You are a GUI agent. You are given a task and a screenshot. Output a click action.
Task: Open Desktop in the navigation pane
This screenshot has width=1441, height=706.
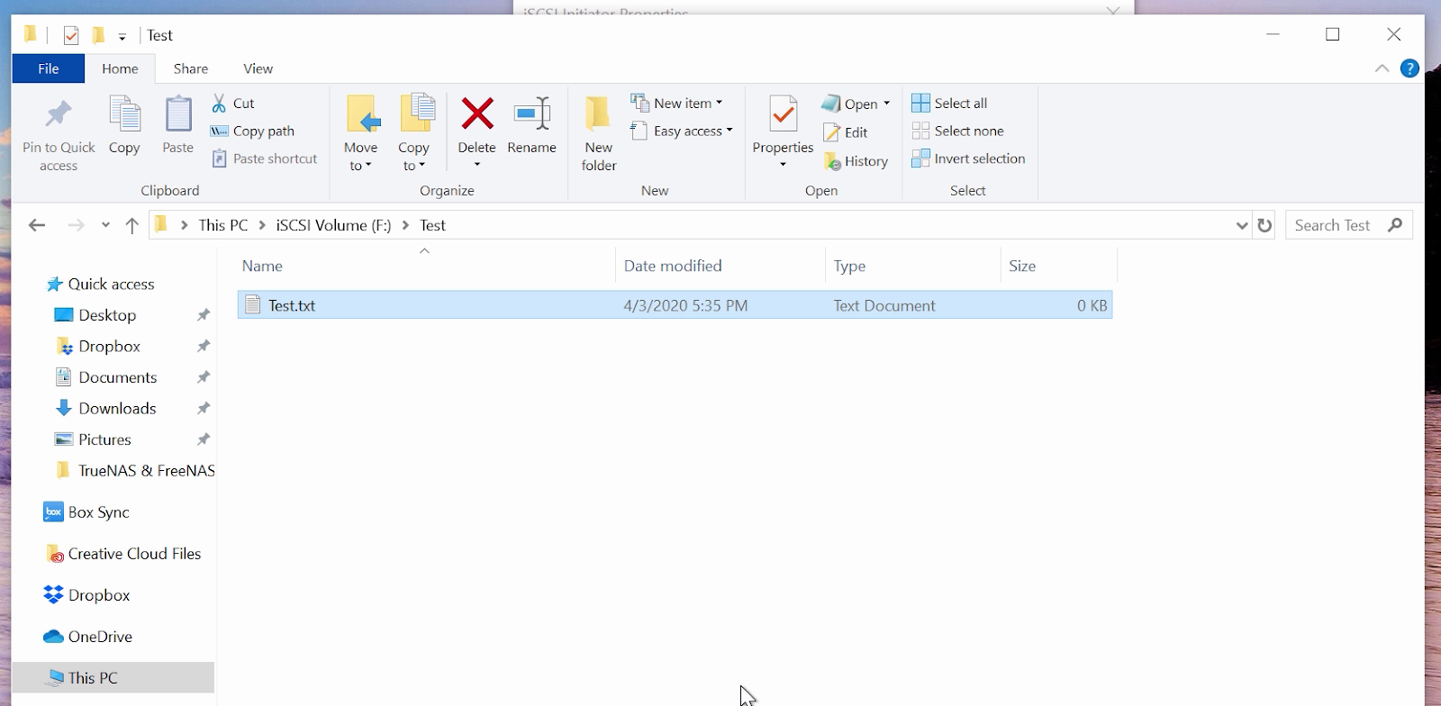[95, 315]
